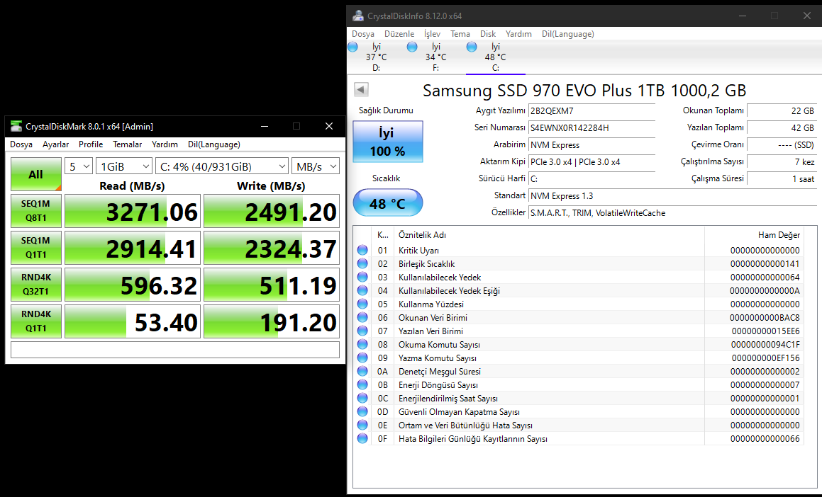Click the status orb for Birleşik Sıcaklık row
Screen dimensions: 822x497
coord(362,264)
